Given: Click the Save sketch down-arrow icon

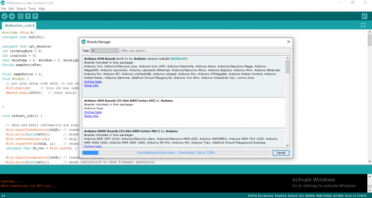Looking at the screenshot, I should [x=35, y=16].
